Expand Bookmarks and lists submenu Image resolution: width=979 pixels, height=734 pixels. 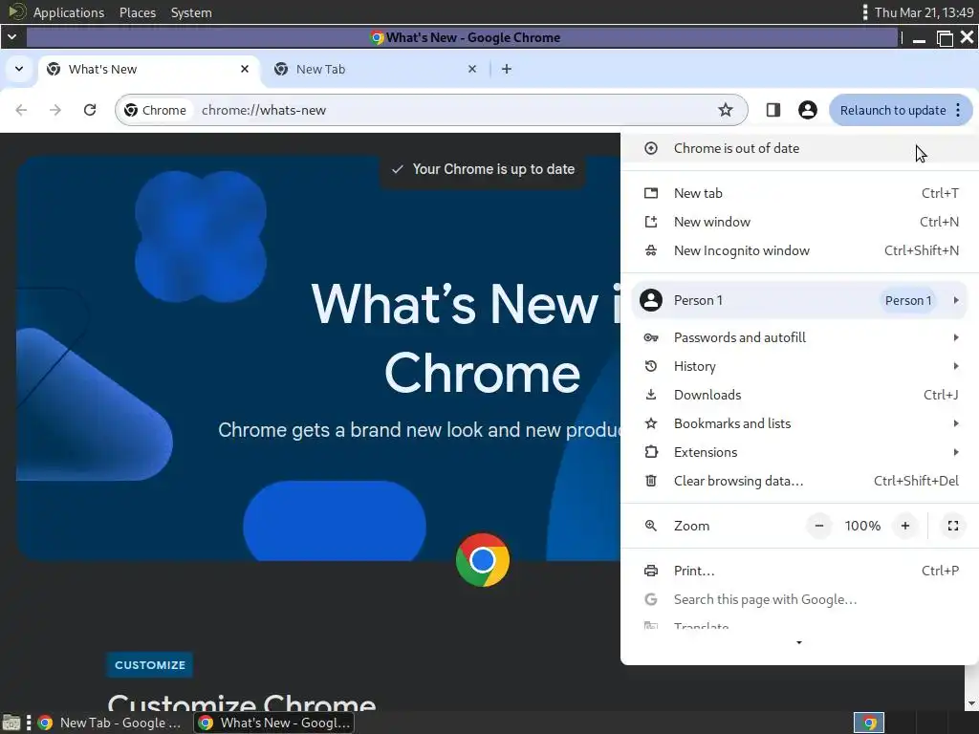pyautogui.click(x=799, y=423)
